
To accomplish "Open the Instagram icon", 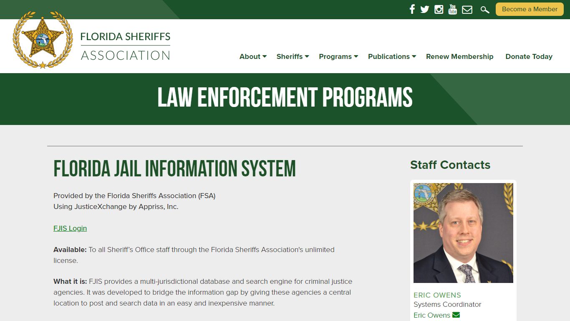I will click(x=439, y=9).
